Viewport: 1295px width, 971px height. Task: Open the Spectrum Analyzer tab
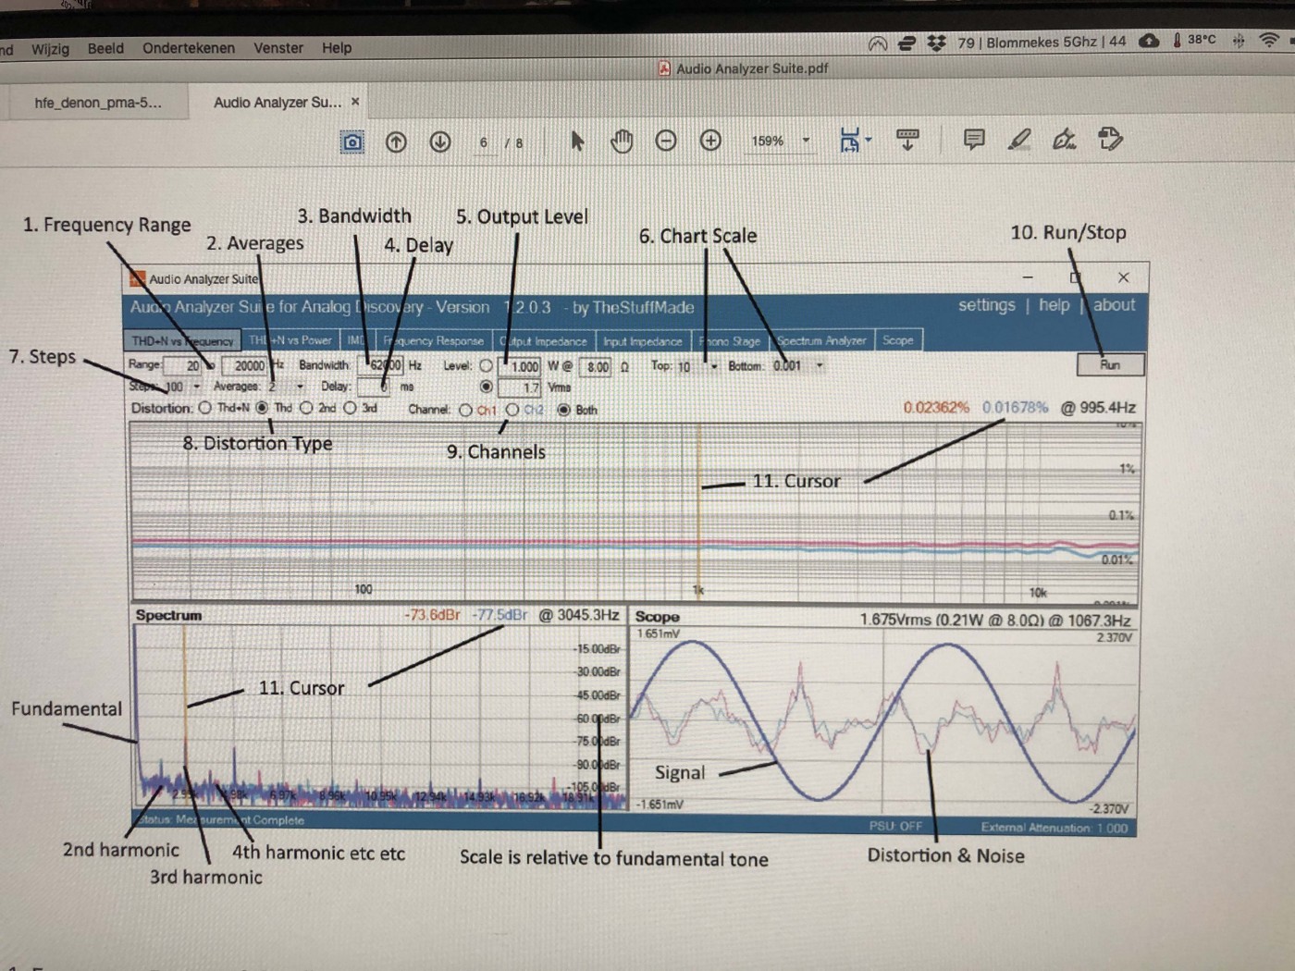tap(821, 340)
